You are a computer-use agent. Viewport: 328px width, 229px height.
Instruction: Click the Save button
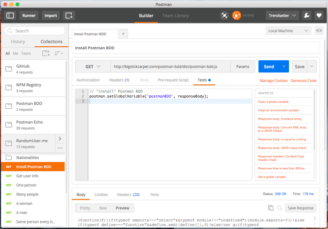click(299, 66)
